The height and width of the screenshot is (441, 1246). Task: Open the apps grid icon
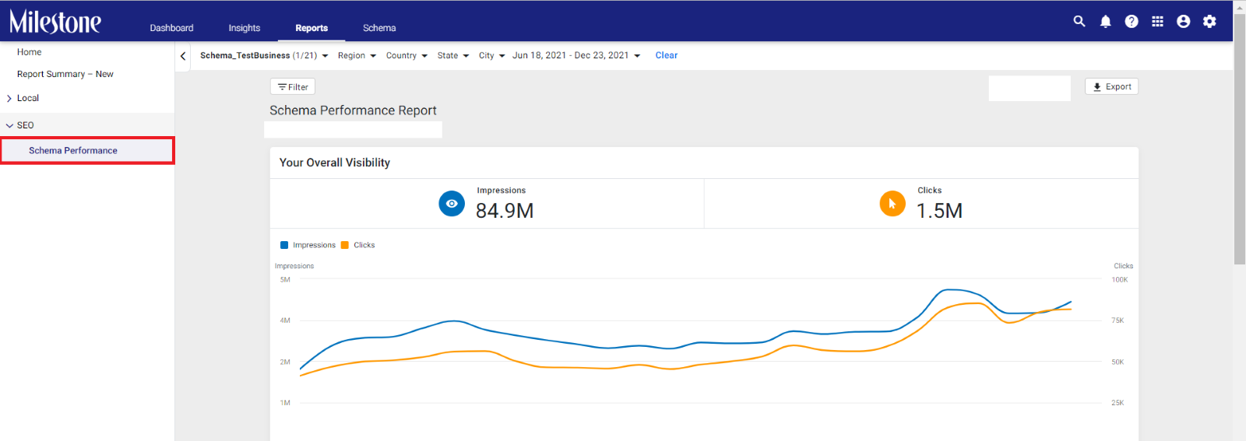[x=1157, y=22]
